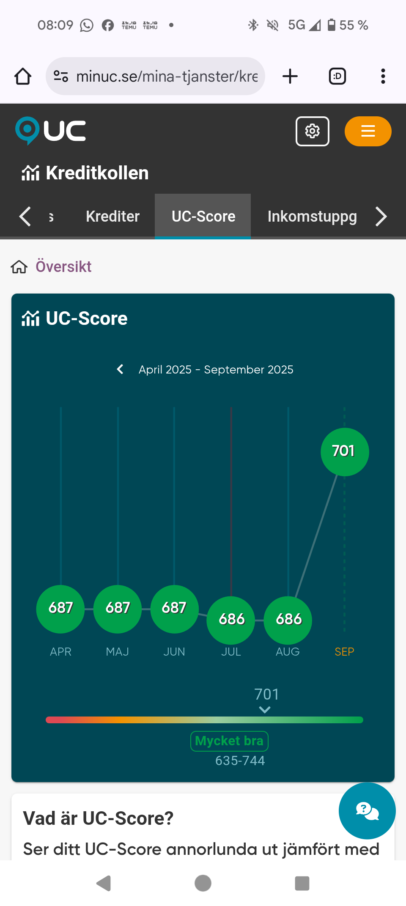Image resolution: width=406 pixels, height=906 pixels.
Task: Click the UC logo
Action: coord(51,131)
